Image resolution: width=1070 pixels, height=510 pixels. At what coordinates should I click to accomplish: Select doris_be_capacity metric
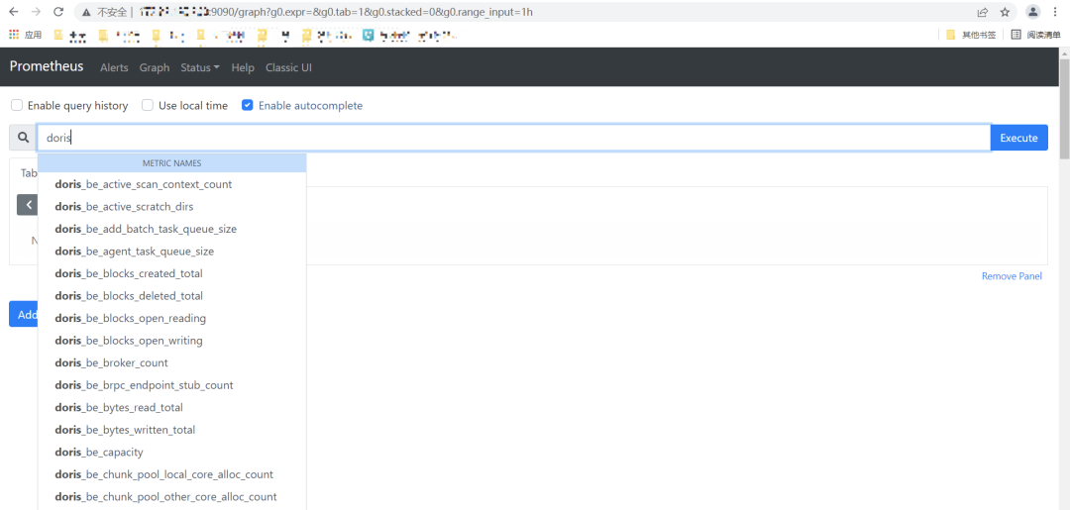point(172,452)
